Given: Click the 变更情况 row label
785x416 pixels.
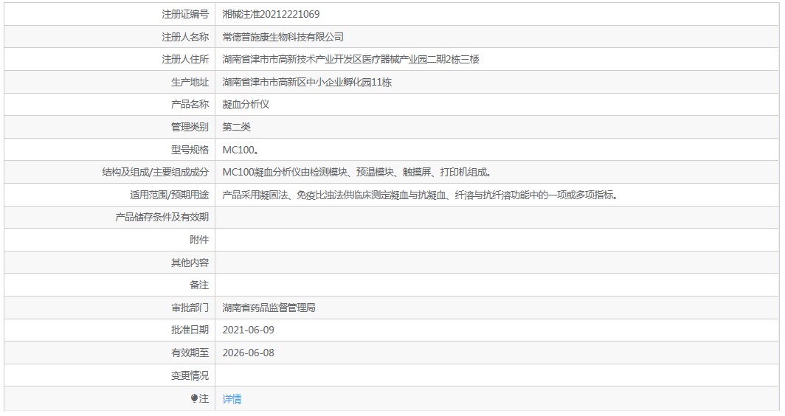Looking at the screenshot, I should click(x=190, y=375).
